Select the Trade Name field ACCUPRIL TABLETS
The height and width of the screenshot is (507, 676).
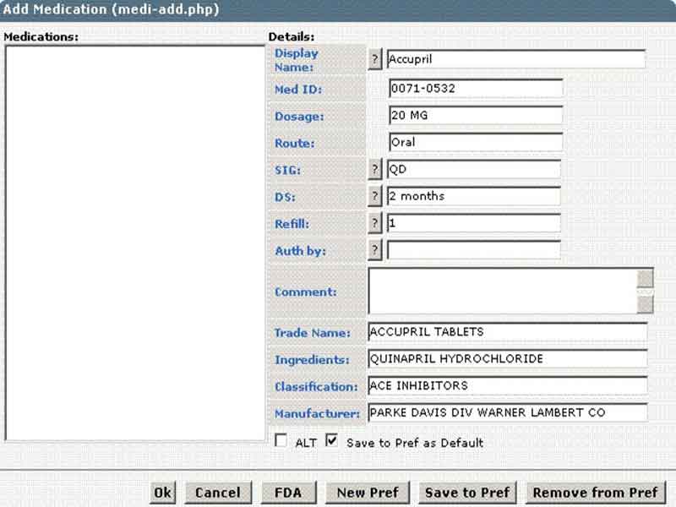tap(508, 332)
